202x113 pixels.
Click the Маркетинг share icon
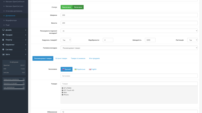pyautogui.click(x=3, y=45)
